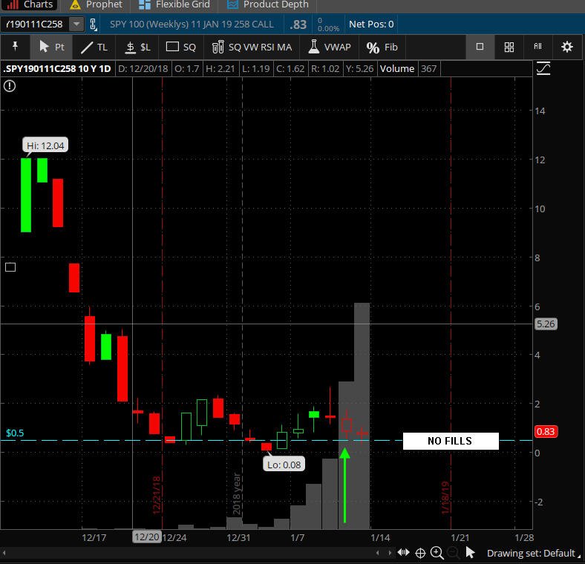Open the SQ VW RSI MA studies set
This screenshot has height=564, width=585.
click(252, 47)
